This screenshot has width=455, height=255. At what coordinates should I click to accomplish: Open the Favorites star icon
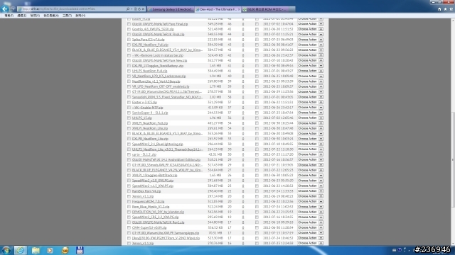point(445,9)
